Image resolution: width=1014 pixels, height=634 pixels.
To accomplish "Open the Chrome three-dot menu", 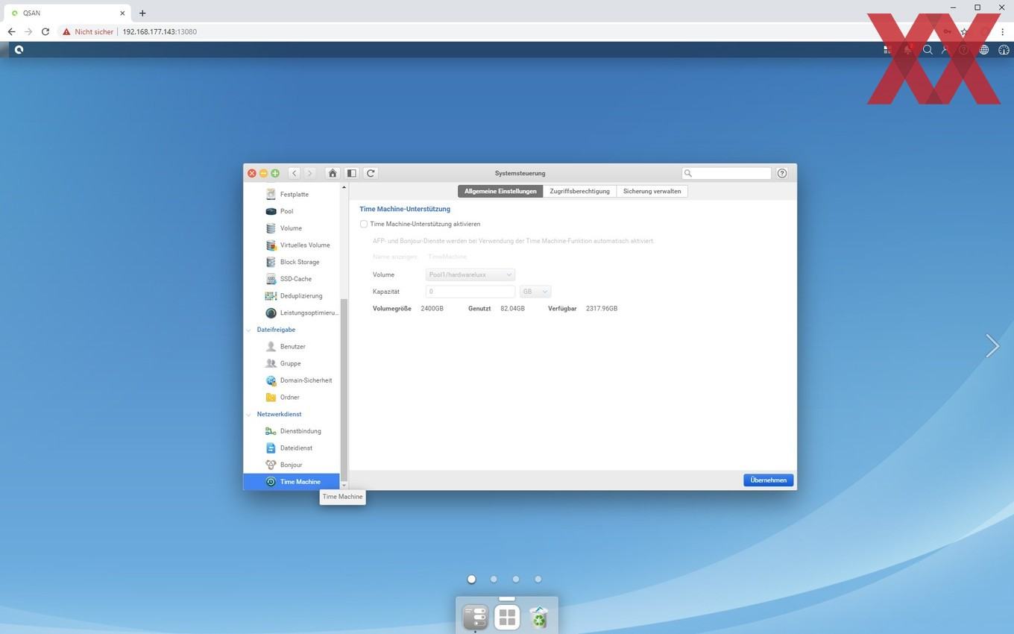I will (1003, 32).
